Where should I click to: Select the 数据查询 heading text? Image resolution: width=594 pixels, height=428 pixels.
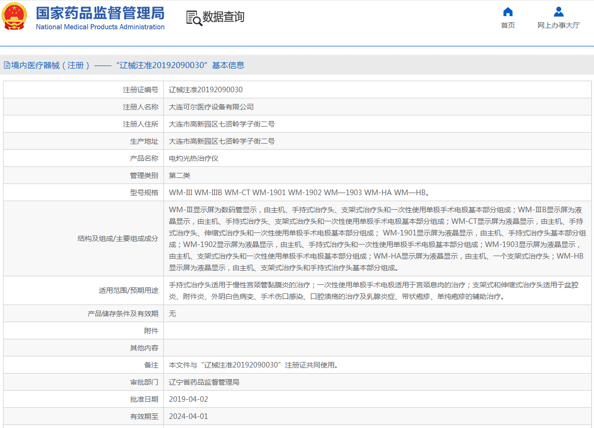pos(223,17)
